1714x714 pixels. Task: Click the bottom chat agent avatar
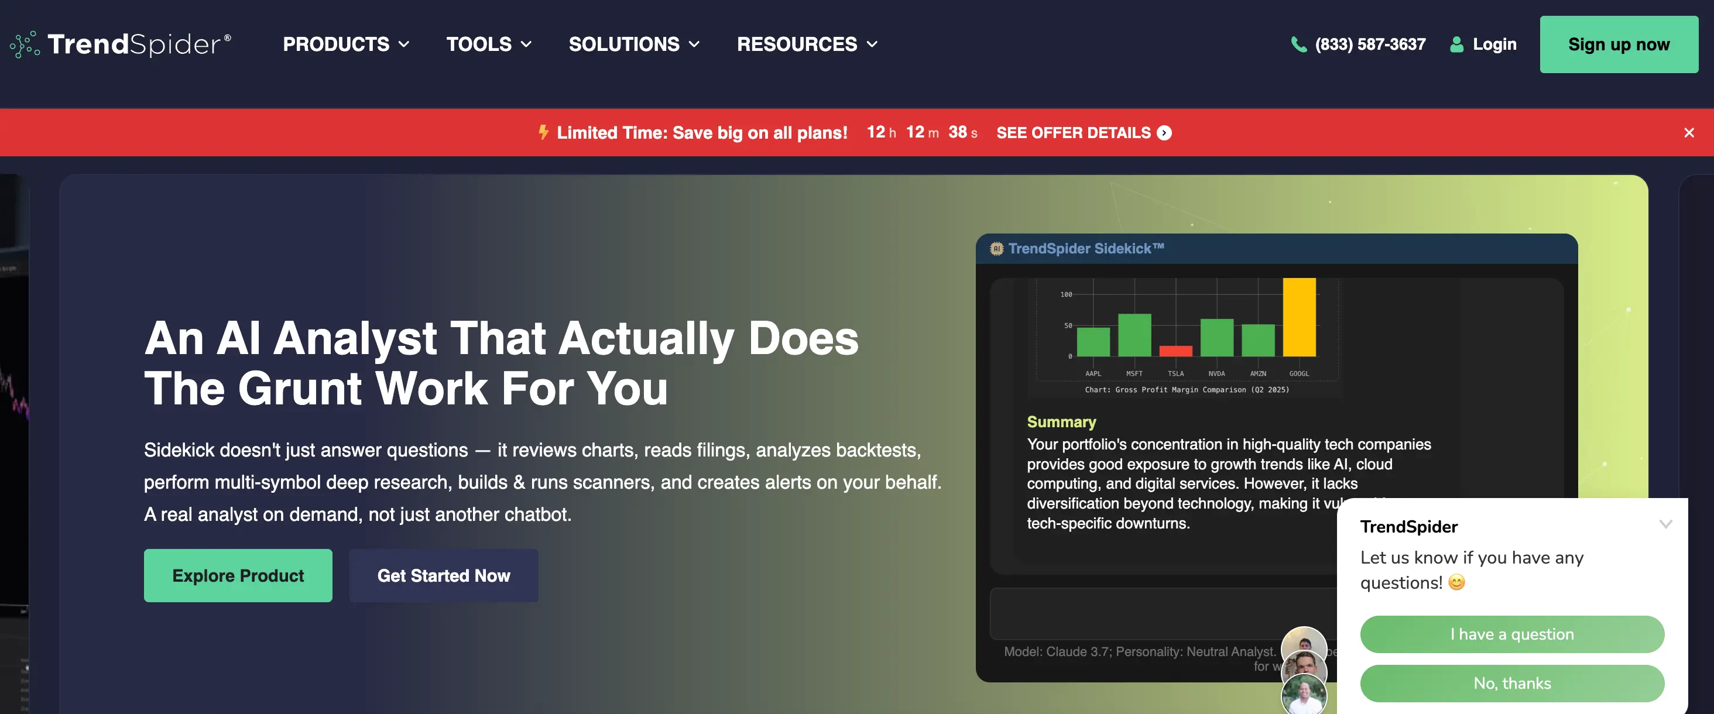coord(1304,694)
